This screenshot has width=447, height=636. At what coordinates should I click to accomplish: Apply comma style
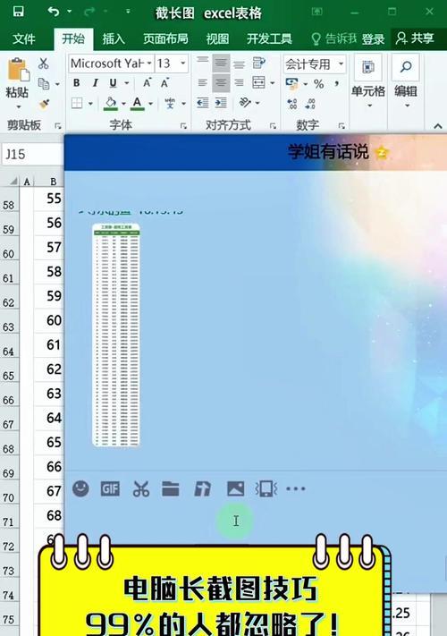(x=337, y=84)
